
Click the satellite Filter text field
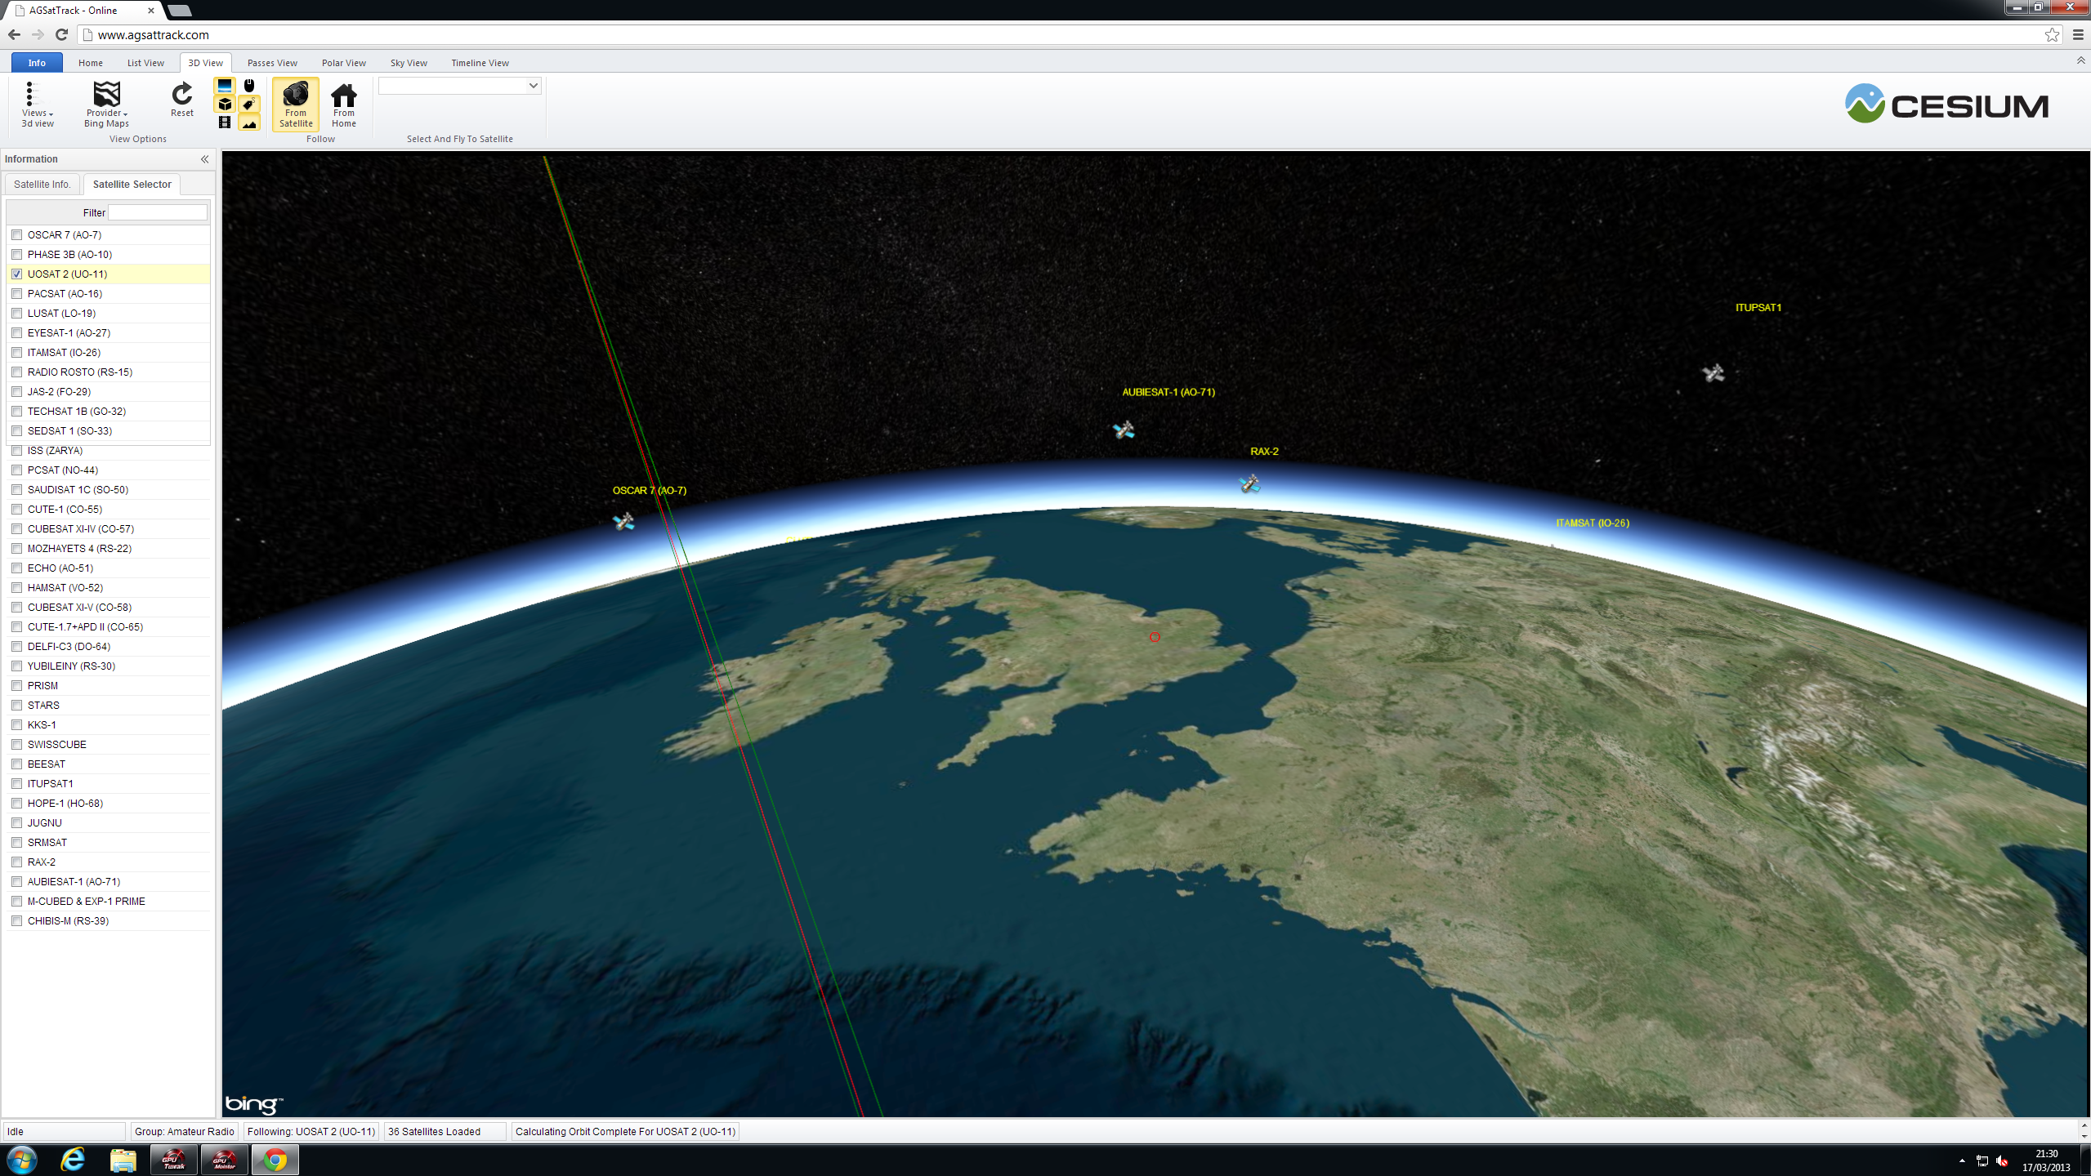click(x=158, y=212)
